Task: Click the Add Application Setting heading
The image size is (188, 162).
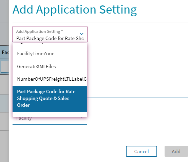Action: click(x=75, y=10)
